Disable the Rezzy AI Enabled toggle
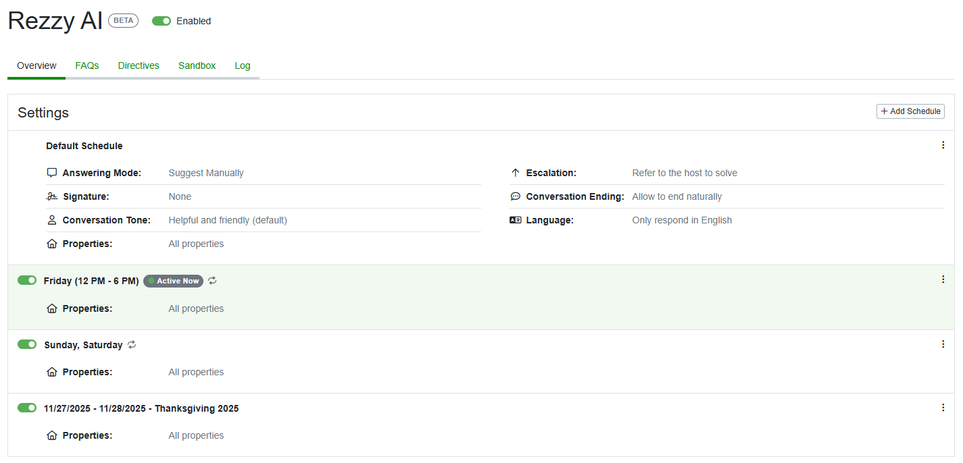The image size is (963, 463). click(x=161, y=20)
